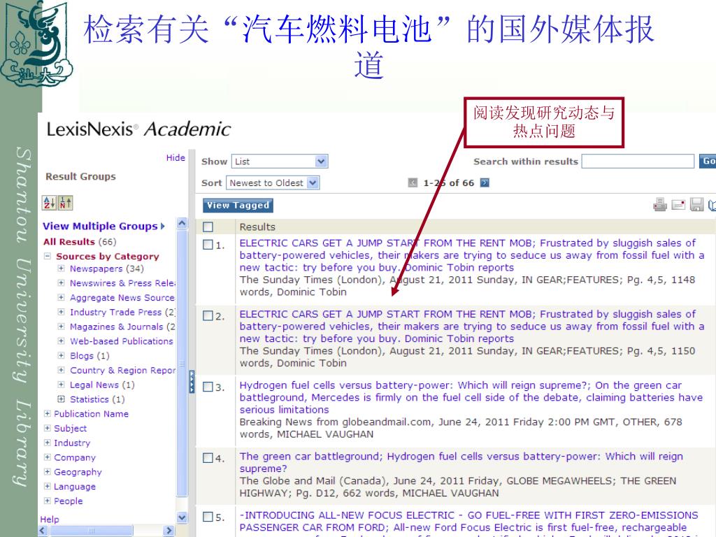Open the Sort Newest to Oldest dropdown

click(273, 182)
